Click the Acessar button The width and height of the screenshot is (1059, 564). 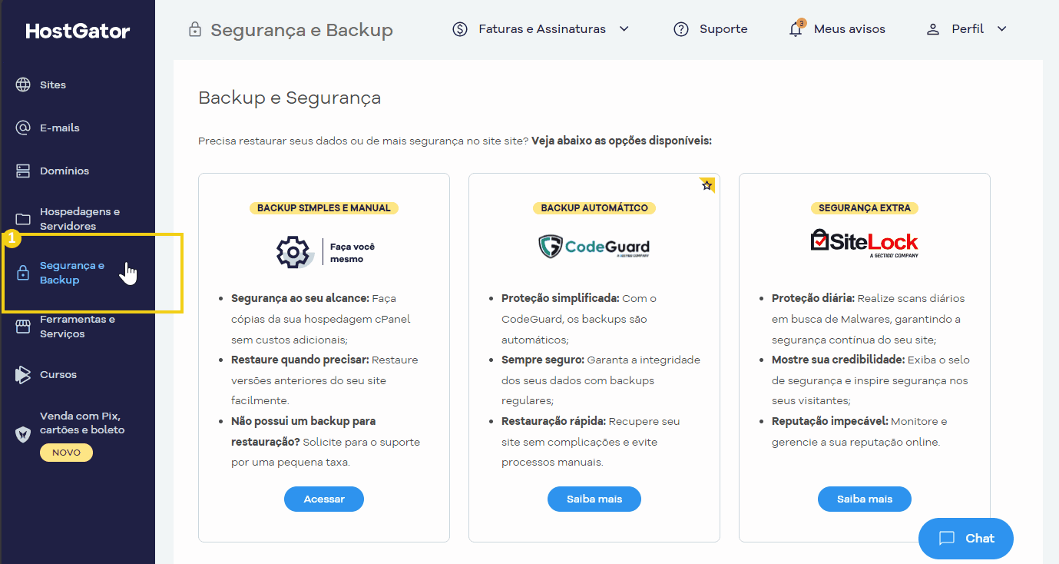tap(324, 499)
